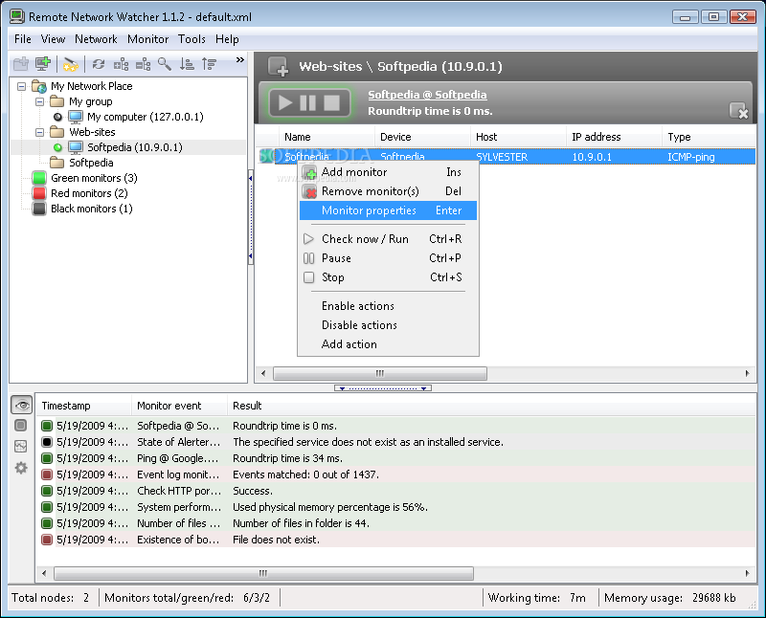This screenshot has width=766, height=618.
Task: Open the Help menu
Action: click(x=227, y=39)
